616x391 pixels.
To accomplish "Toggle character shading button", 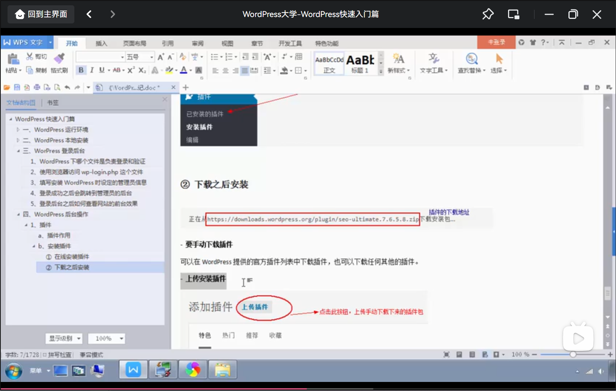I will click(199, 70).
